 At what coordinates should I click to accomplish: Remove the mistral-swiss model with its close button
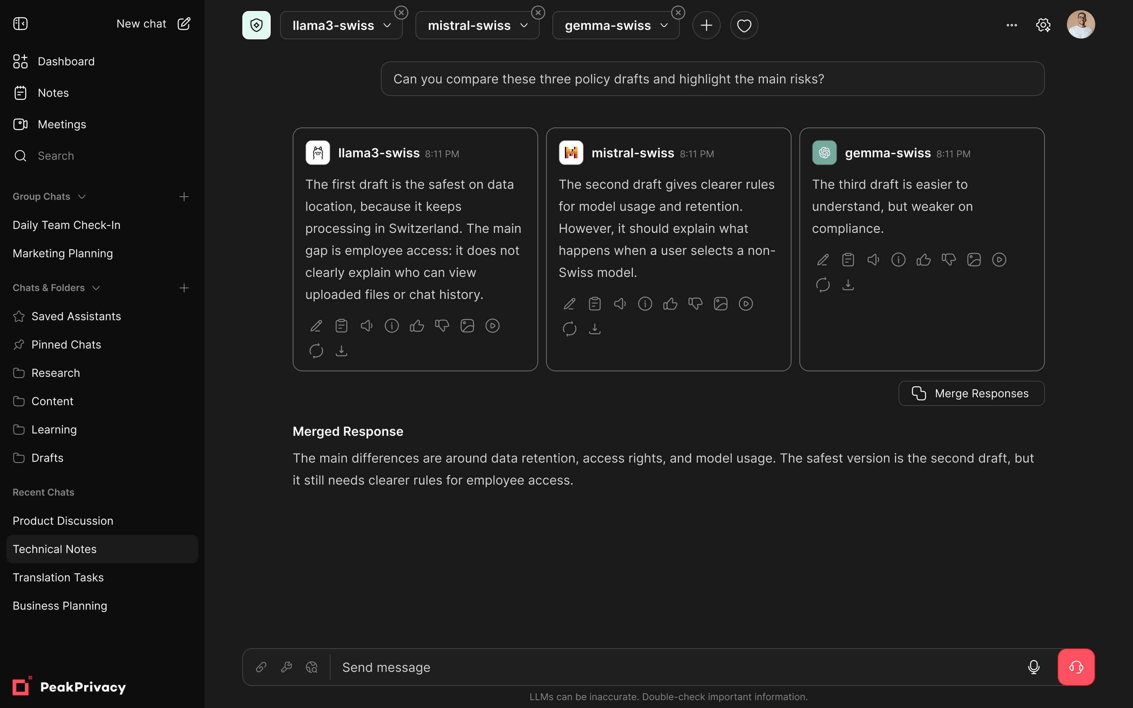(539, 13)
